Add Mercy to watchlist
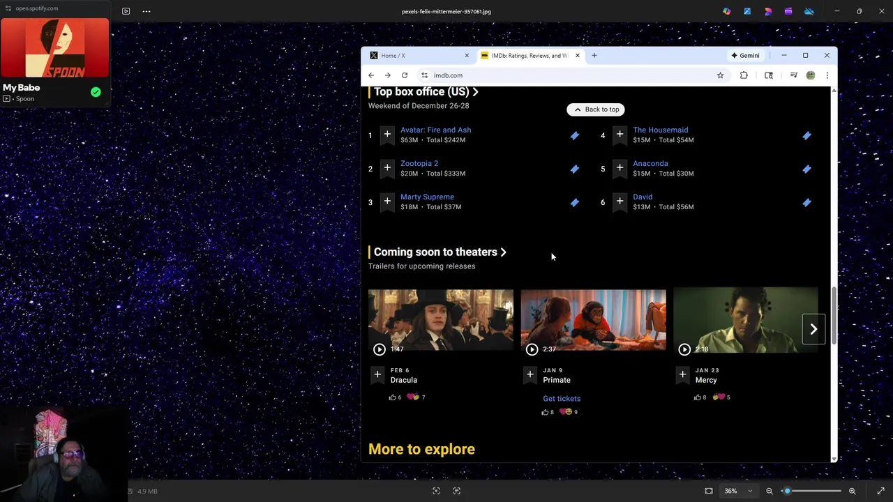This screenshot has width=893, height=502. click(x=682, y=375)
